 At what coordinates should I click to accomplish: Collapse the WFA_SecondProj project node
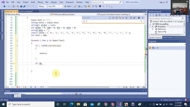tap(151, 24)
